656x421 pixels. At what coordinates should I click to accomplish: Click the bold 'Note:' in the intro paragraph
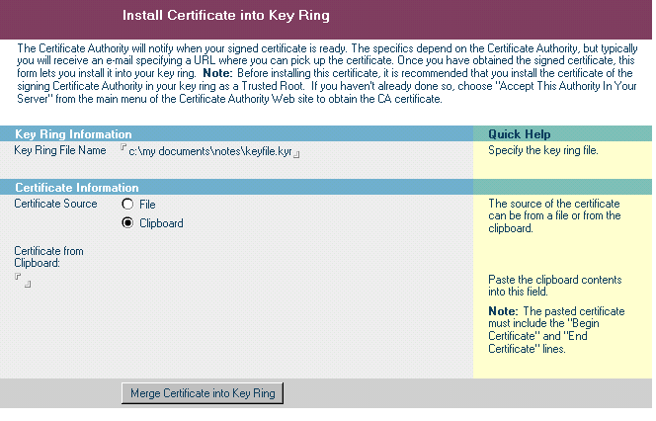217,73
